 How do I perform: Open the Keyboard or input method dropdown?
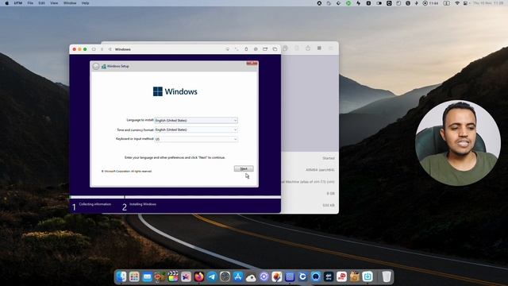click(196, 139)
